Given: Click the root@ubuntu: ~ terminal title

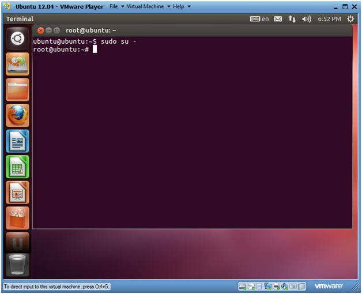Looking at the screenshot, I should pos(90,31).
